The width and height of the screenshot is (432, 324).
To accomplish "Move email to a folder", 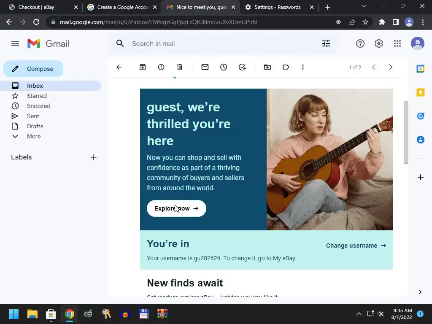I will 267,67.
